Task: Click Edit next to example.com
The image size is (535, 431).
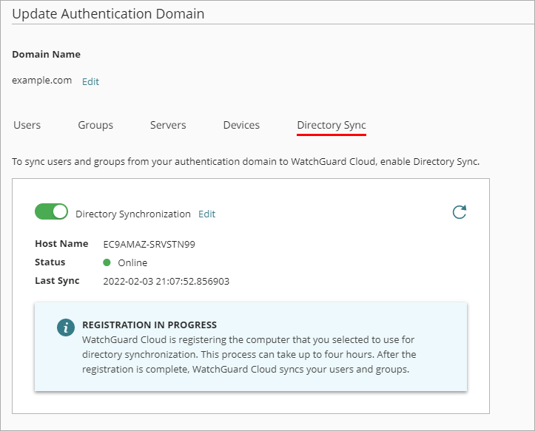Action: pyautogui.click(x=90, y=81)
